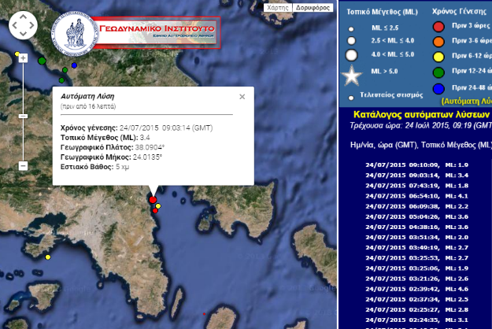This screenshot has width=492, height=329.
Task: Click the star icon for ML > 5.0
Action: coord(352,76)
